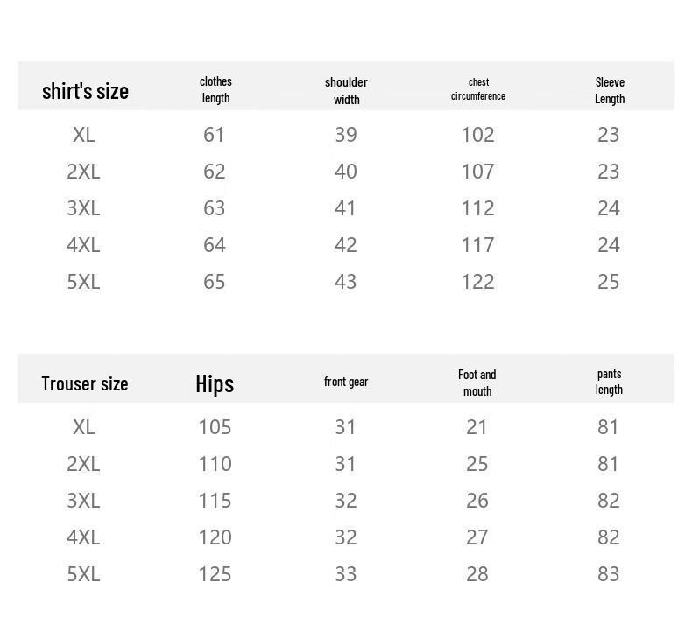Select clothes length value 64
692x632 pixels.
point(215,245)
